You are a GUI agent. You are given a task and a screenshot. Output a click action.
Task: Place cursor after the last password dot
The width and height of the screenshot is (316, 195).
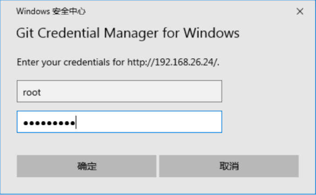point(76,122)
